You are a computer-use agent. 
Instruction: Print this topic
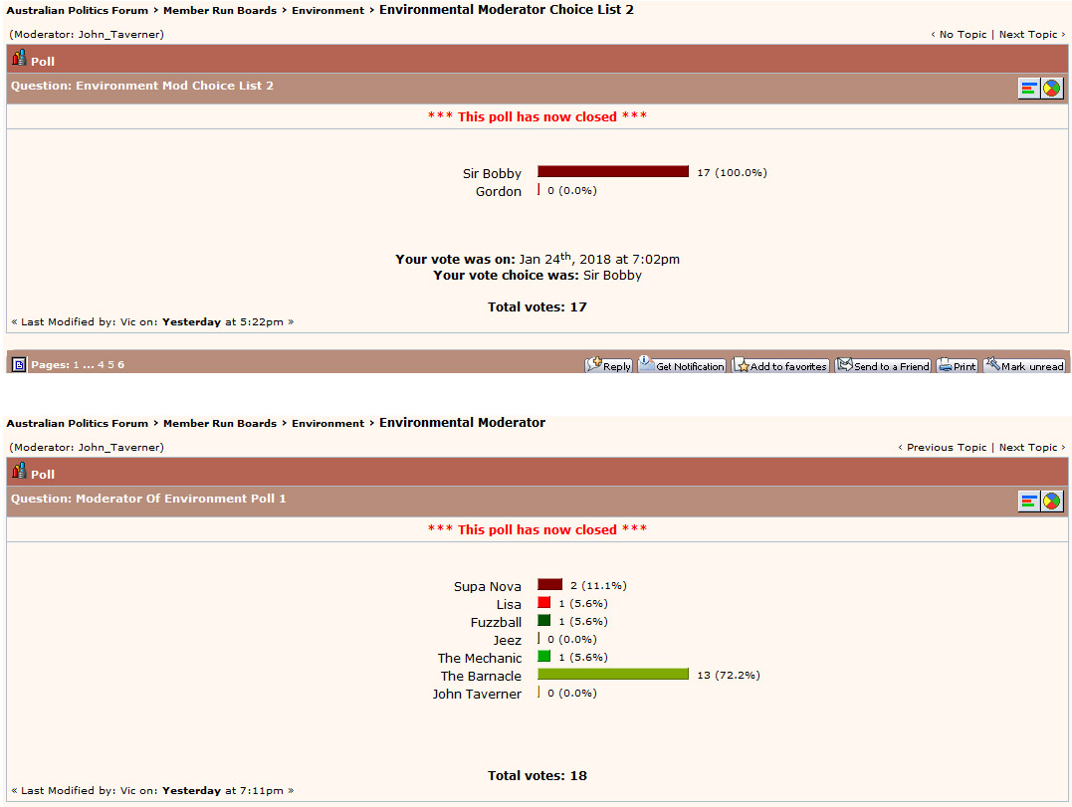pos(957,365)
